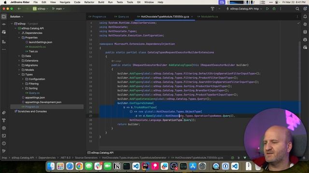309x173 pixels.
Task: Switch to the ModuleInfo.cs tab
Action: pyautogui.click(x=208, y=17)
